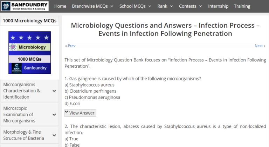Click the Microscopic Examination of Microorganisms label
269x147 pixels.
[x=19, y=114]
